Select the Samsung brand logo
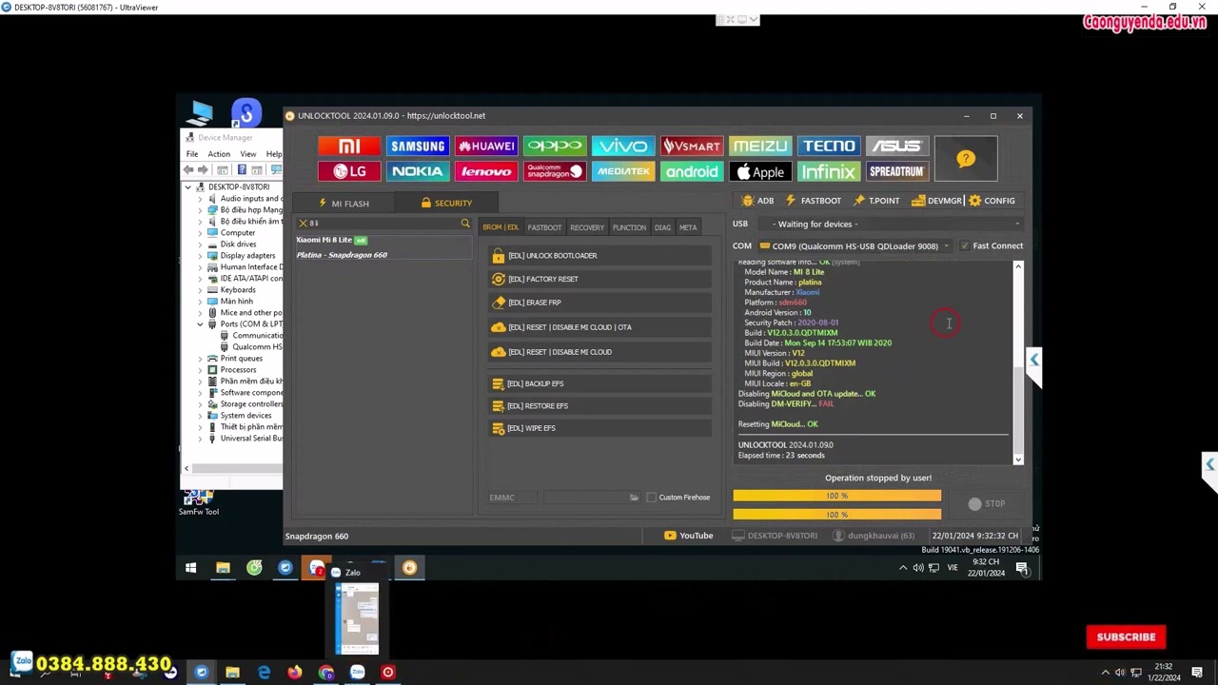Screen dimensions: 1218x685 (x=418, y=146)
